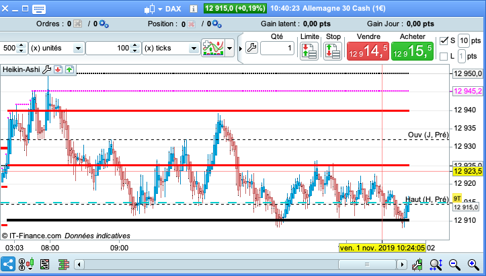Click the 12 915,0 current price label on axis
The image size is (486, 276).
pos(466,207)
